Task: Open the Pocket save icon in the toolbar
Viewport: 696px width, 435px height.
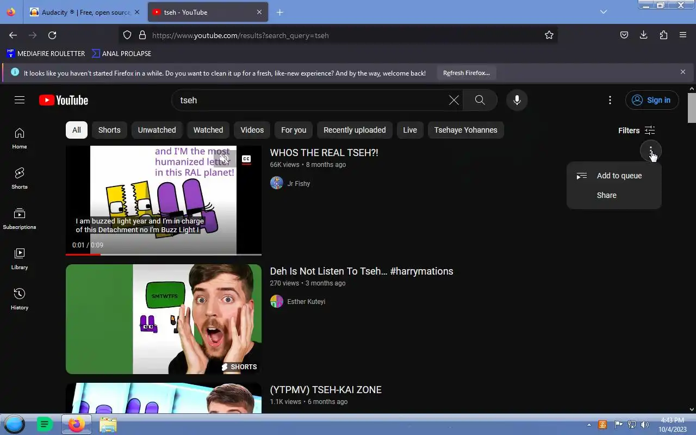Action: (624, 35)
